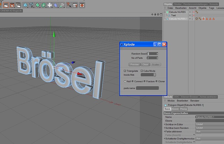Enable the Cube Mode checkbox

142,71
